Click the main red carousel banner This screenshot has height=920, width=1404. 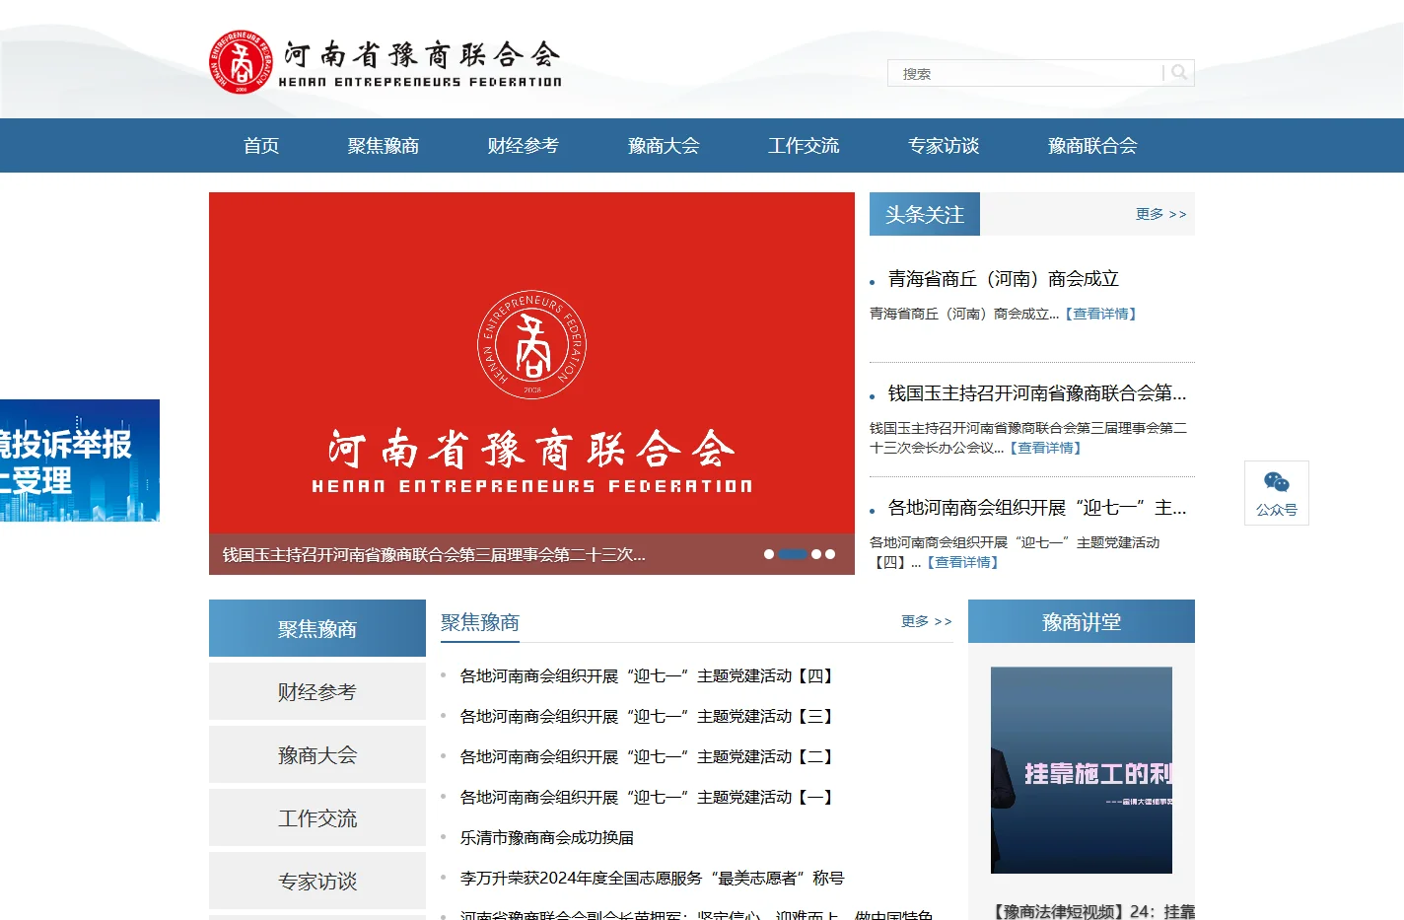coord(531,363)
